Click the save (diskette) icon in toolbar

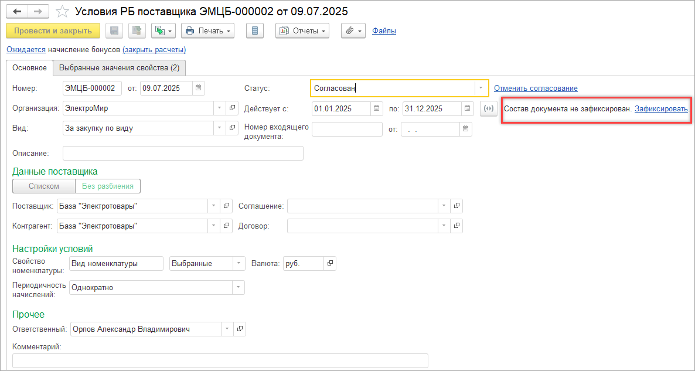click(114, 30)
